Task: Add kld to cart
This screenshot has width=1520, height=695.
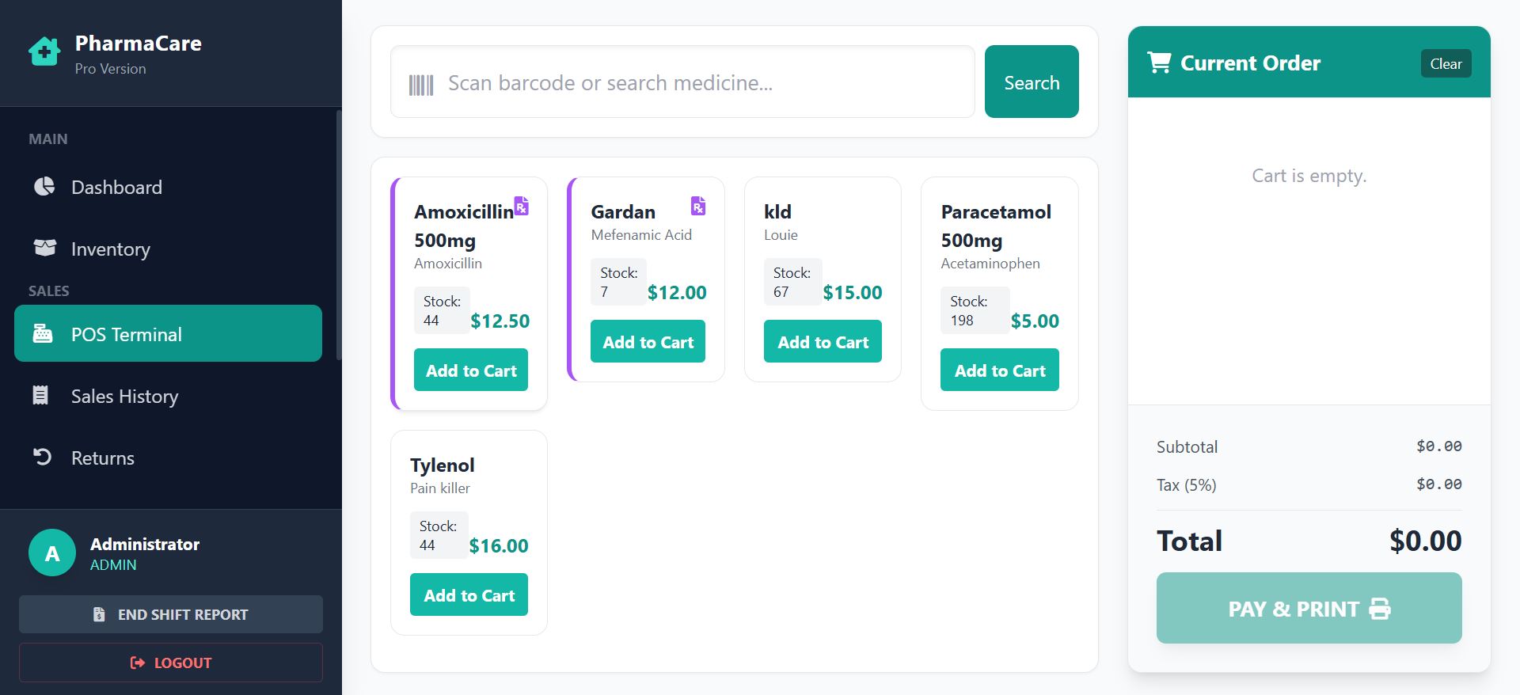Action: (823, 341)
